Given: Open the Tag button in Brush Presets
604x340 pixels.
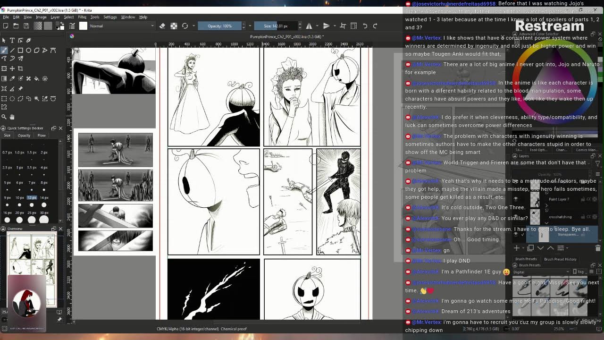Looking at the screenshot, I should pos(579,272).
